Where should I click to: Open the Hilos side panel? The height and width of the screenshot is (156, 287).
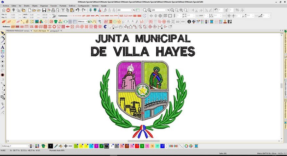[x=285, y=125]
